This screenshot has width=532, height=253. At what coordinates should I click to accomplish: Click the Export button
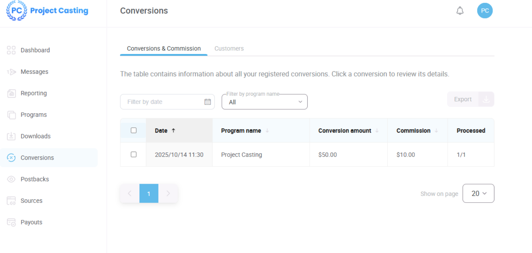463,99
